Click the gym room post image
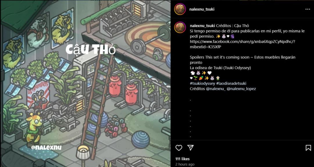 (85, 83)
